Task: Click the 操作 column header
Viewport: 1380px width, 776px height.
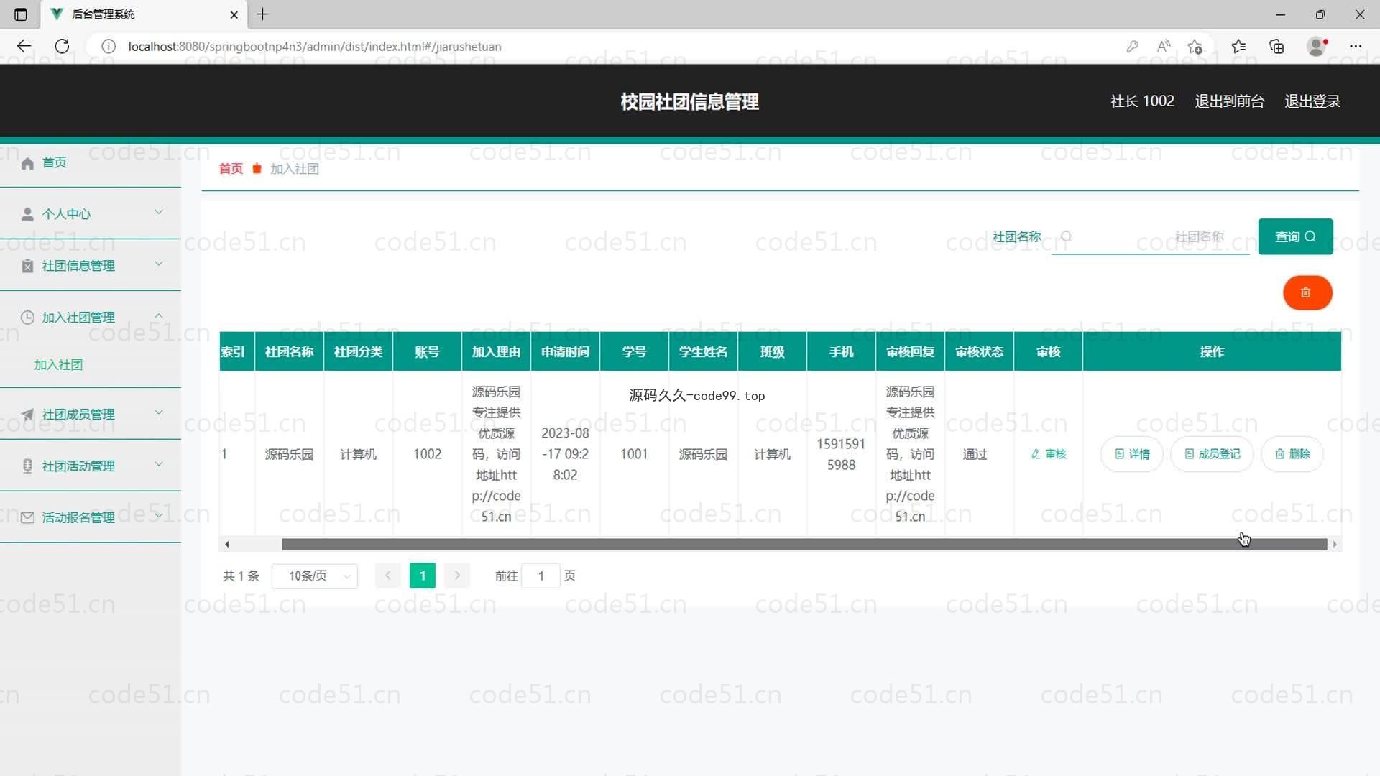Action: coord(1212,352)
